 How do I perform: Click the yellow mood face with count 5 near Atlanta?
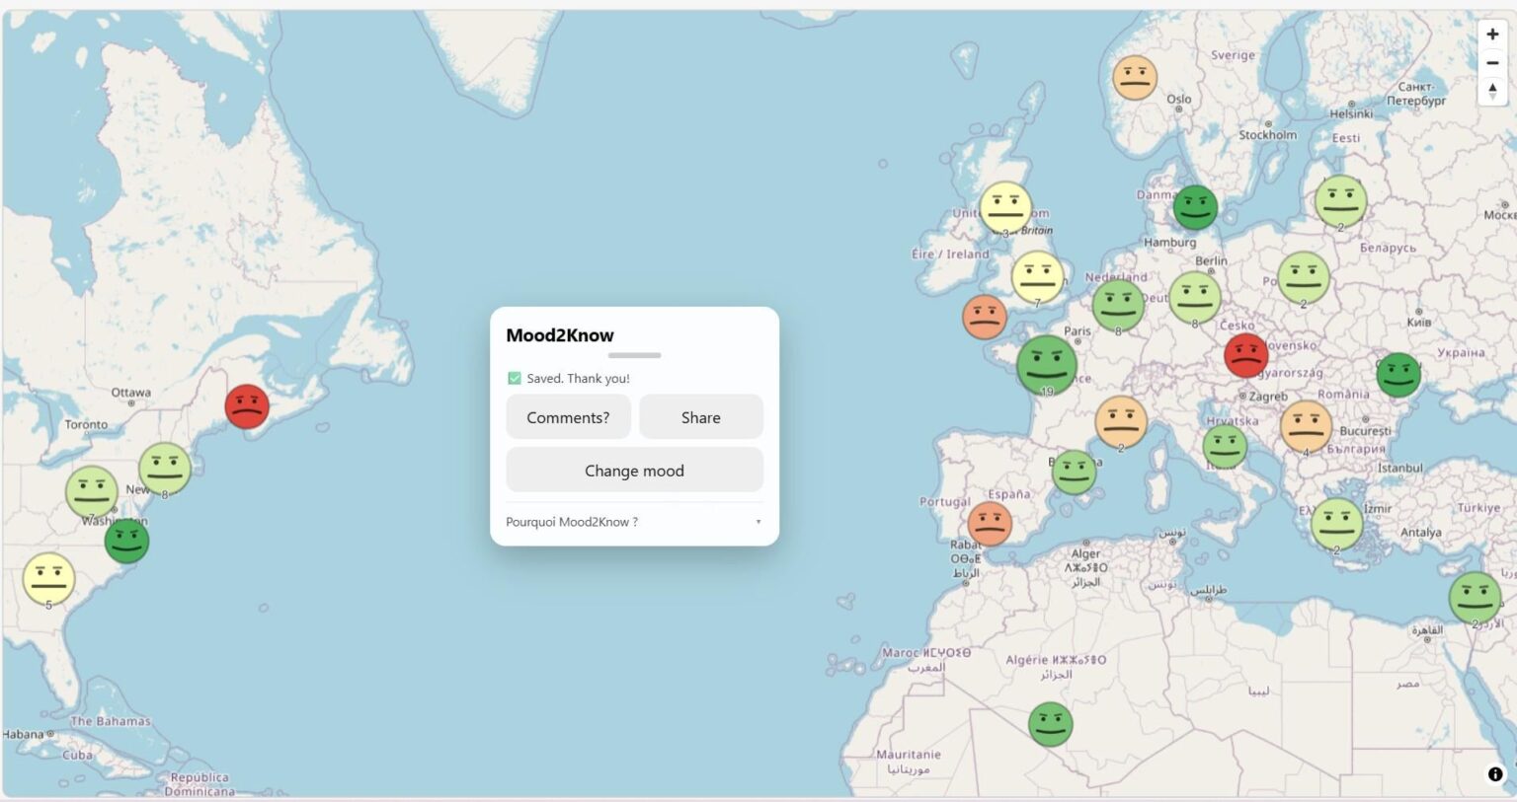[x=47, y=579]
